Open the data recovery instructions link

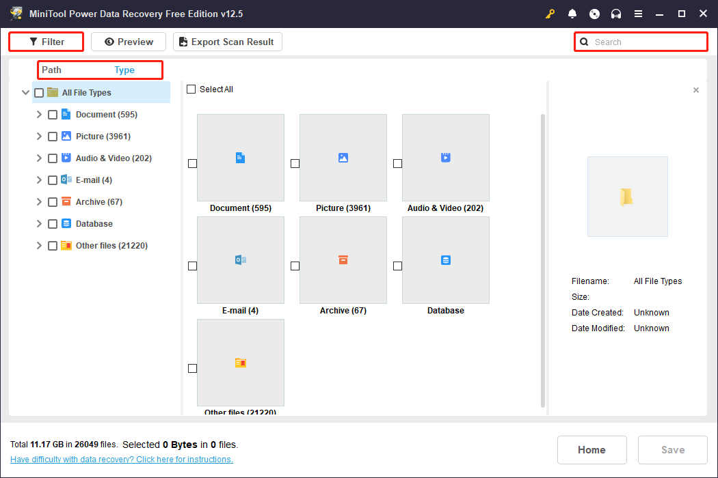121,459
